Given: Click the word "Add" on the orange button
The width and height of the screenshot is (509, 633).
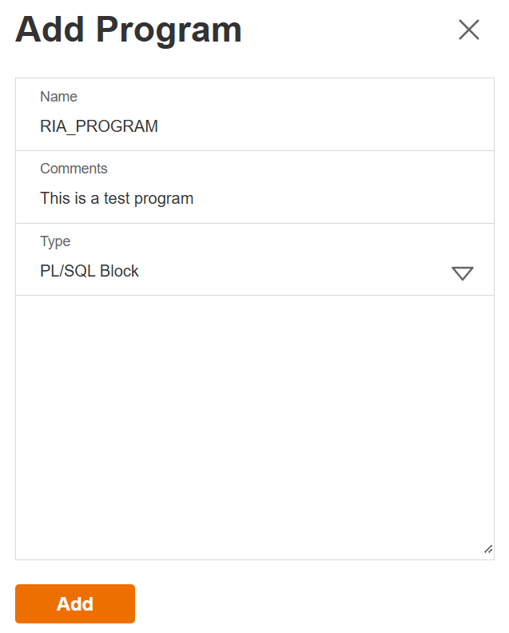Looking at the screenshot, I should coord(75,604).
